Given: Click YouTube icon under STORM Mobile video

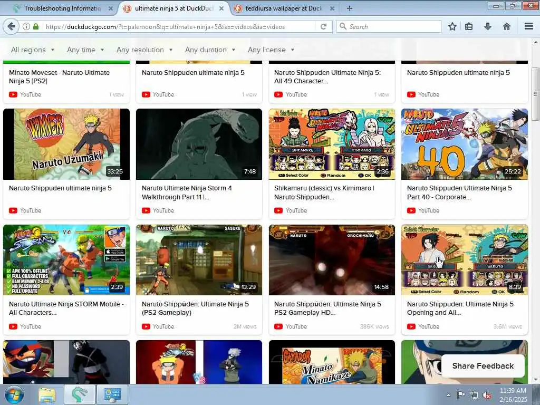Looking at the screenshot, I should pos(13,326).
